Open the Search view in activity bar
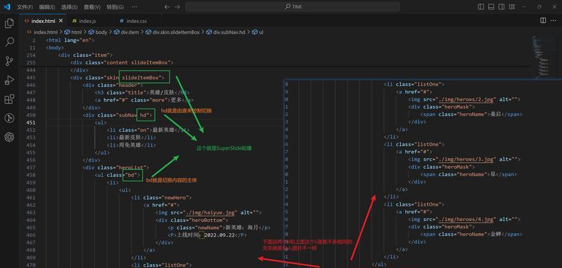Viewport: 562px width, 268px height. [x=9, y=42]
